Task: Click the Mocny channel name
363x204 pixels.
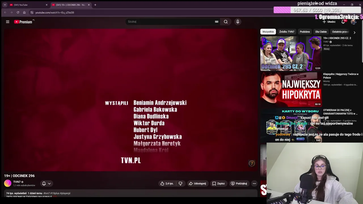Action: (326, 81)
